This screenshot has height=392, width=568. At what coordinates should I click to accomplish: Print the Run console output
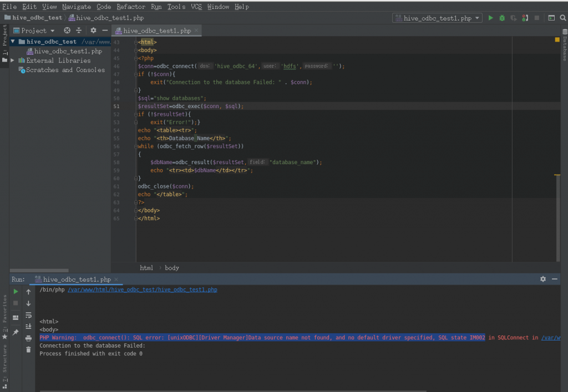(28, 338)
